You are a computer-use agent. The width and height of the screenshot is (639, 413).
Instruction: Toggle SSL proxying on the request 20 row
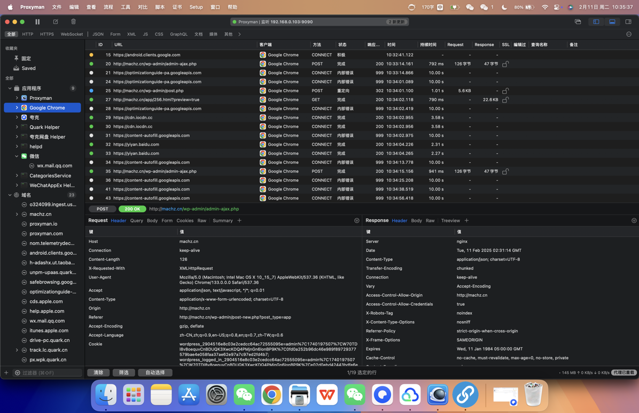tap(505, 63)
